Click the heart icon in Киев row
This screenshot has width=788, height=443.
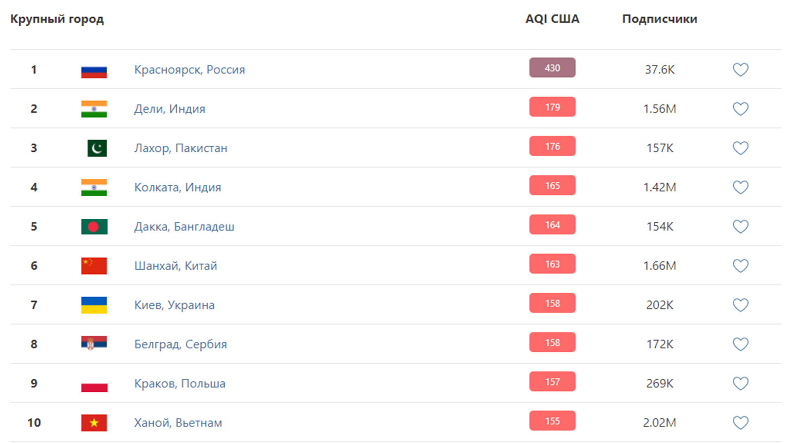pos(740,305)
